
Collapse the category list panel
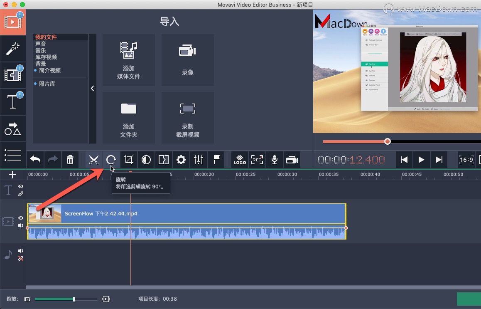point(92,89)
